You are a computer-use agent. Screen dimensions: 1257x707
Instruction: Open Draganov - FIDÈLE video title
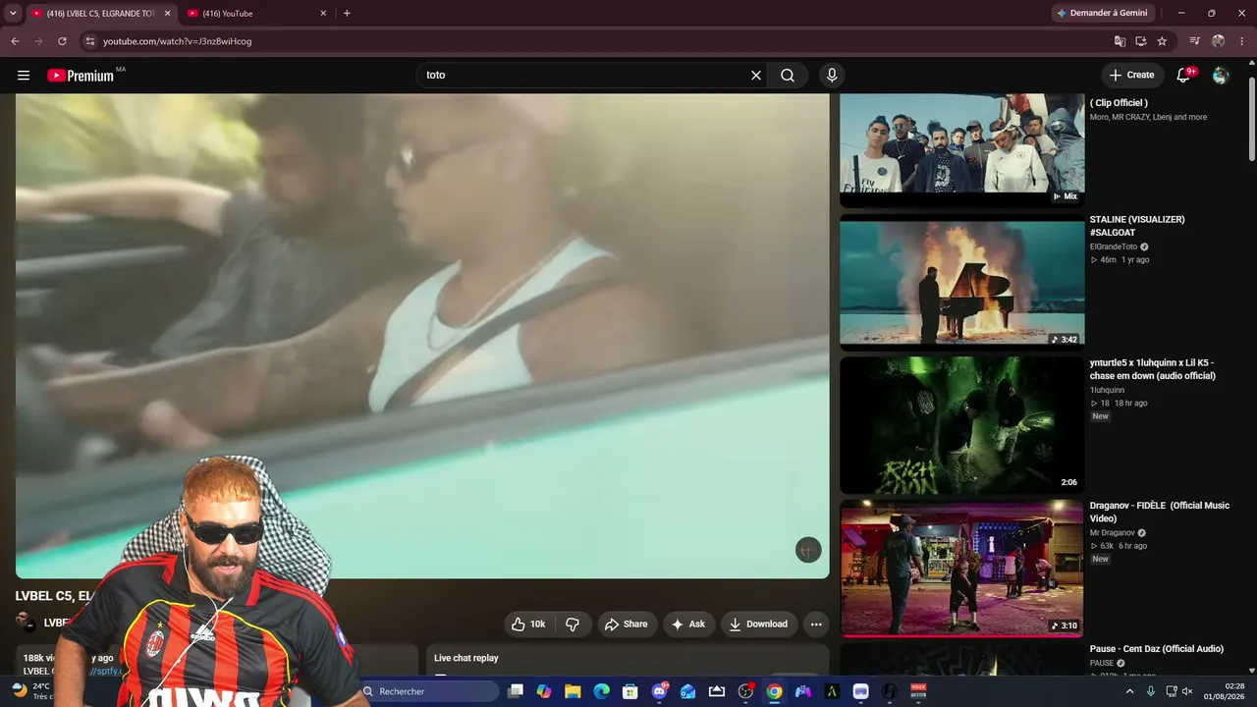pos(1159,512)
